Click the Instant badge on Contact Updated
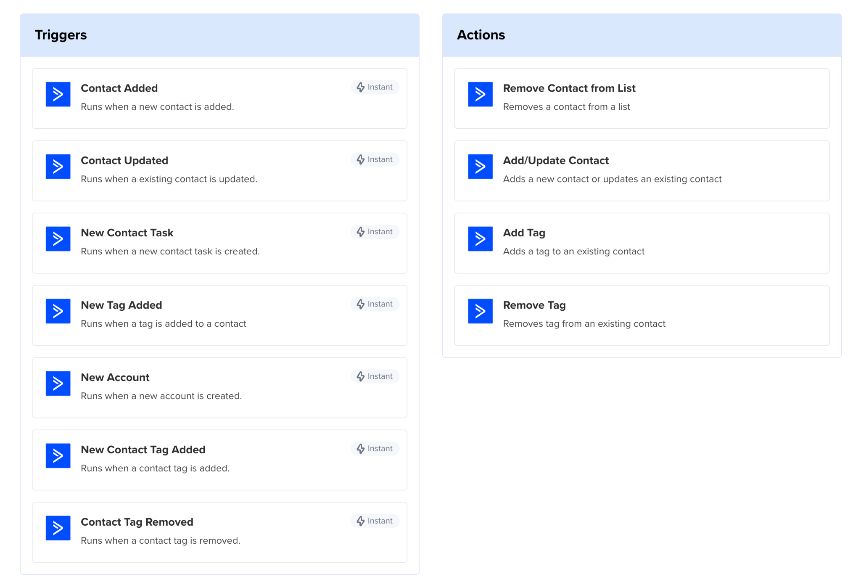The height and width of the screenshot is (582, 861). tap(375, 159)
